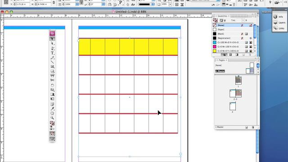The width and height of the screenshot is (288, 162).
Task: Open the stroke style dropdown in Control panel
Action: pos(146,4)
